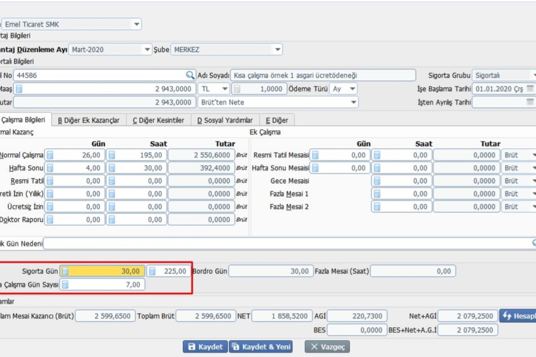The width and height of the screenshot is (536, 357).
Task: Click calculator icon in Kısa Çalışma Gün Sayısı field
Action: pyautogui.click(x=65, y=285)
